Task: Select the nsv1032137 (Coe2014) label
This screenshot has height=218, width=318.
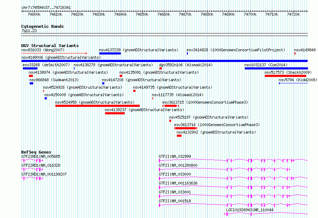Action: 266,65
